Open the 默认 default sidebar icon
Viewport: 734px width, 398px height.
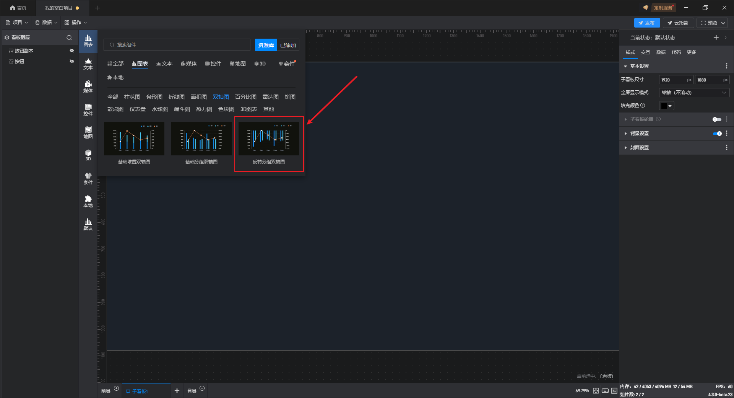88,225
